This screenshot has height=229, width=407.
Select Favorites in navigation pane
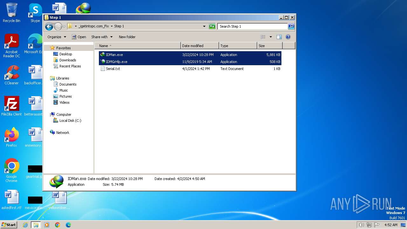[x=64, y=48]
